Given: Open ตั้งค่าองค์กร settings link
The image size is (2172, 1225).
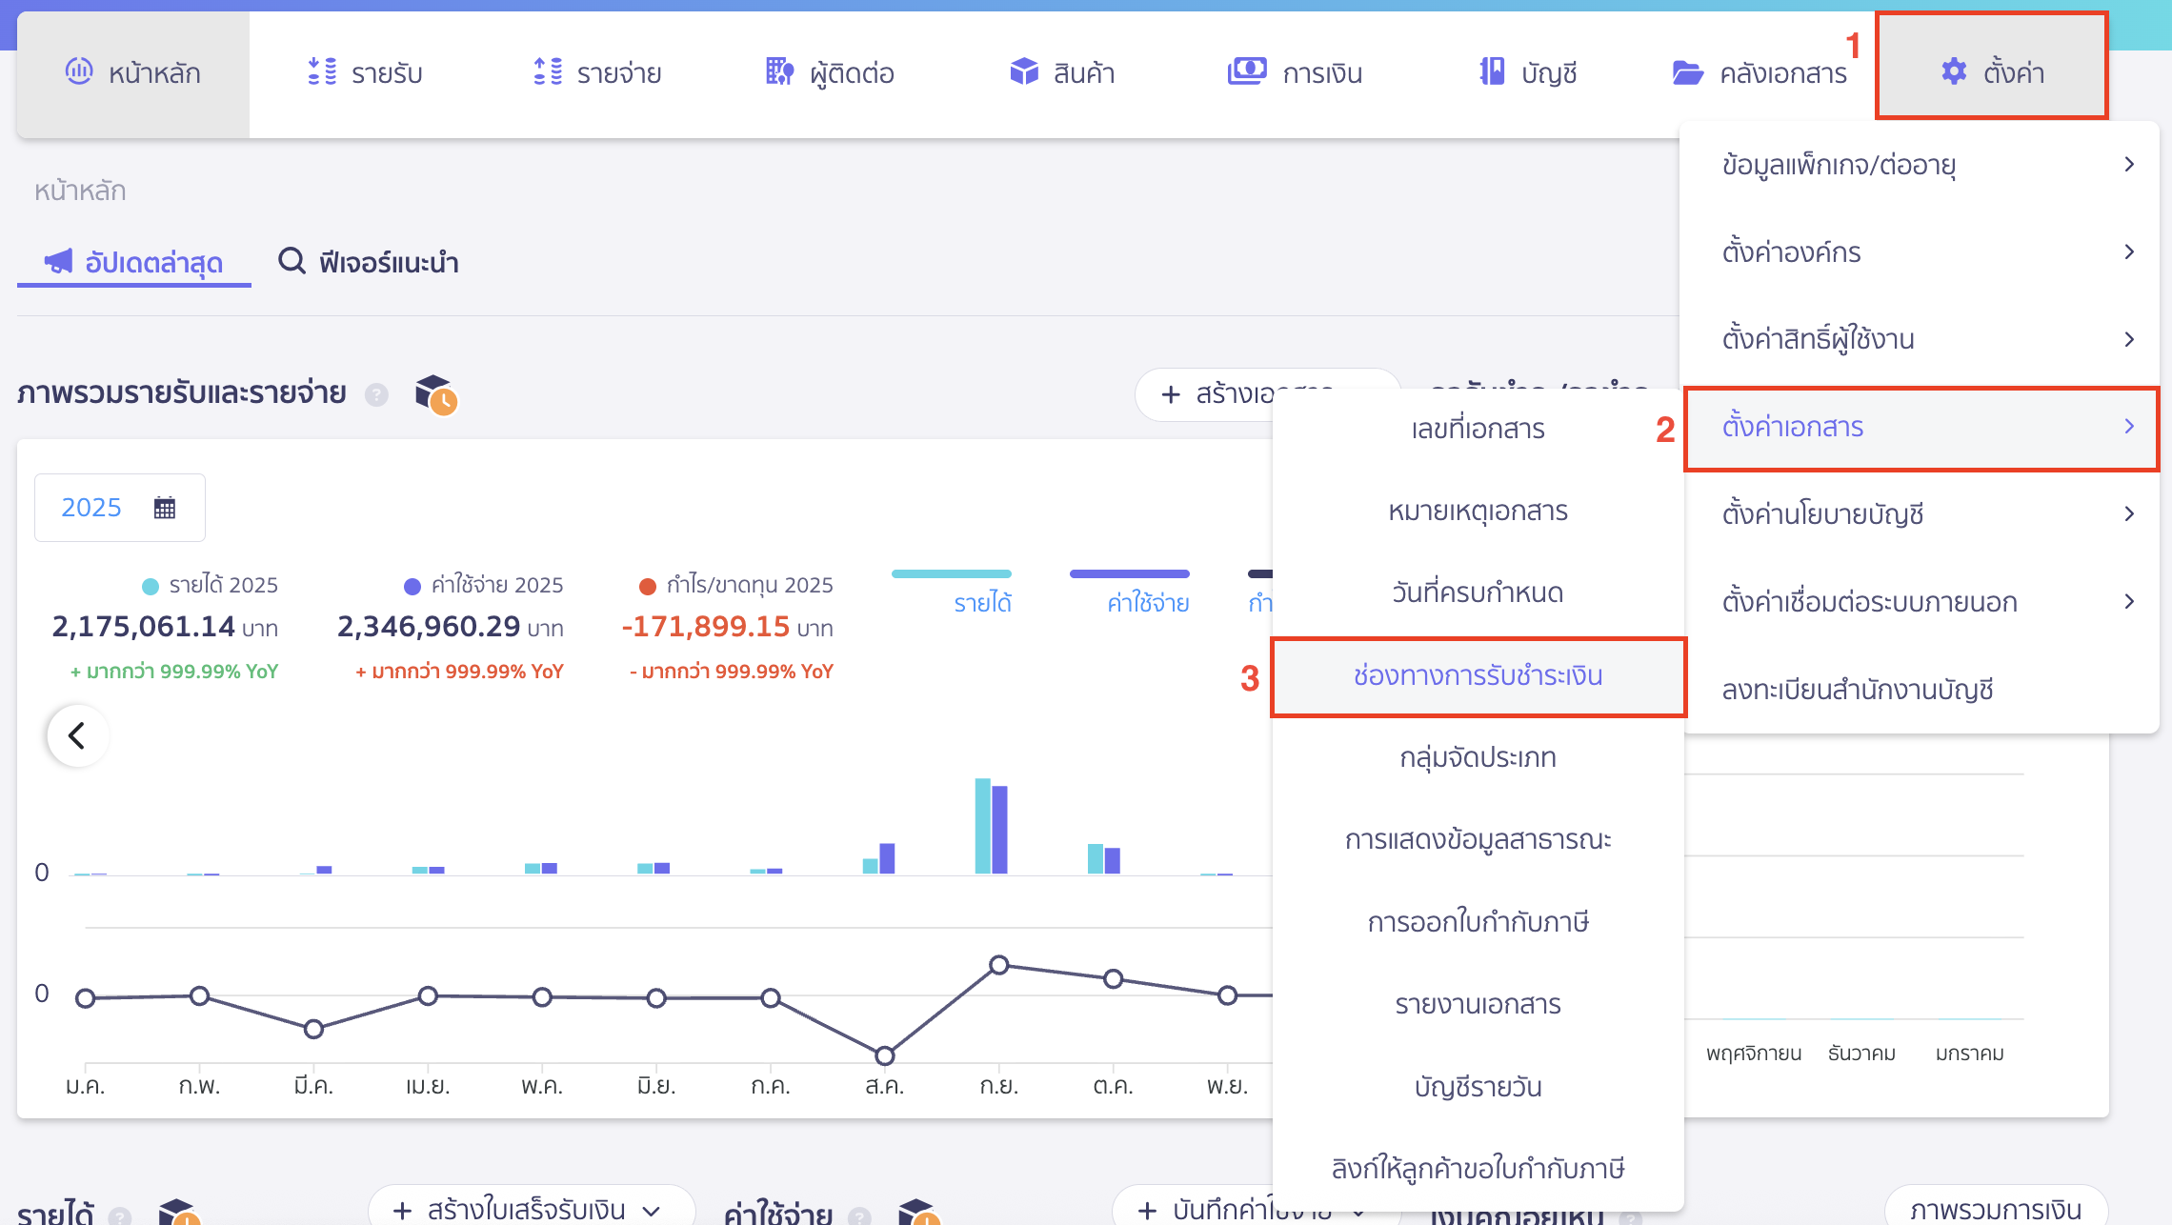Looking at the screenshot, I should click(x=1791, y=251).
